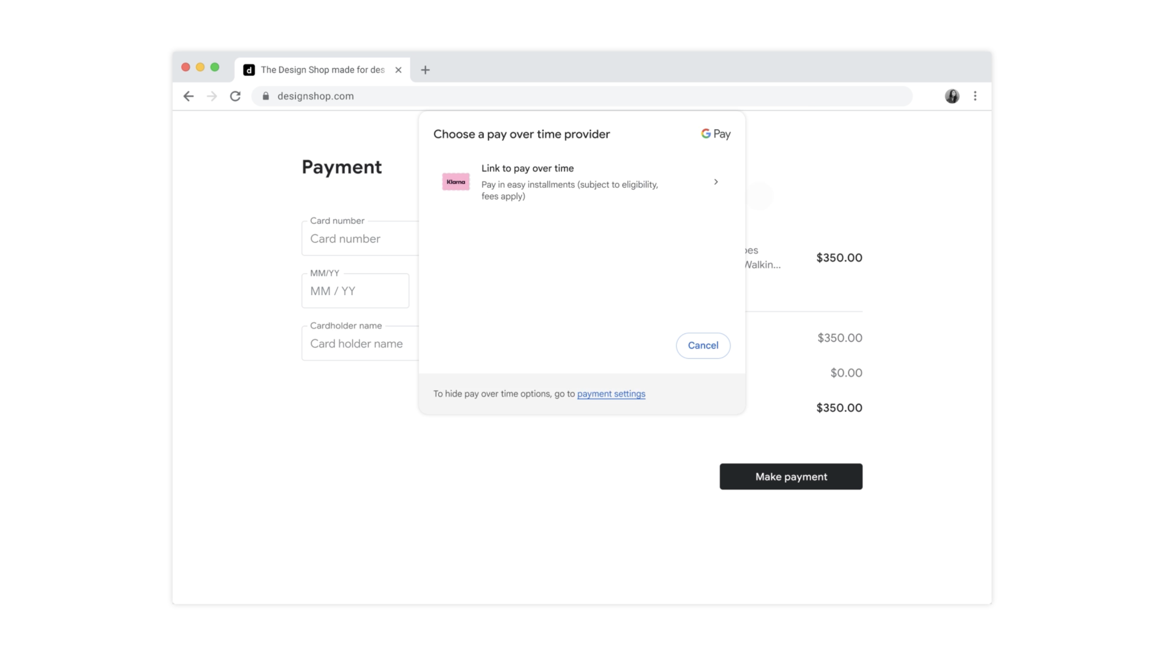Click the yellow minimize window button
This screenshot has width=1165, height=655.
click(x=200, y=67)
